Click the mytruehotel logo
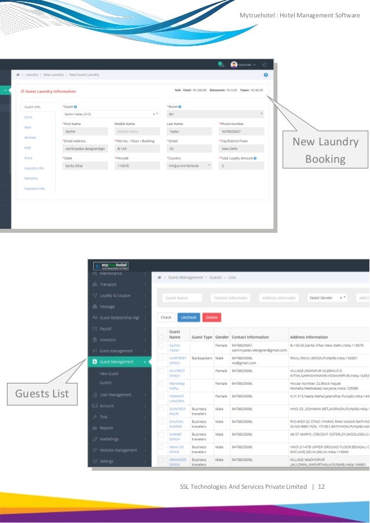Screen dimensions: 370x523 (x=111, y=266)
